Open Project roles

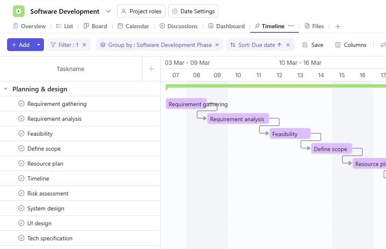click(x=141, y=11)
